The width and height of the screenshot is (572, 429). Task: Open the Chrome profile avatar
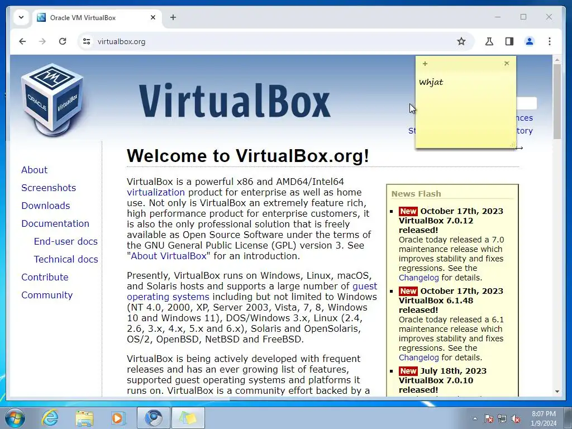tap(530, 41)
